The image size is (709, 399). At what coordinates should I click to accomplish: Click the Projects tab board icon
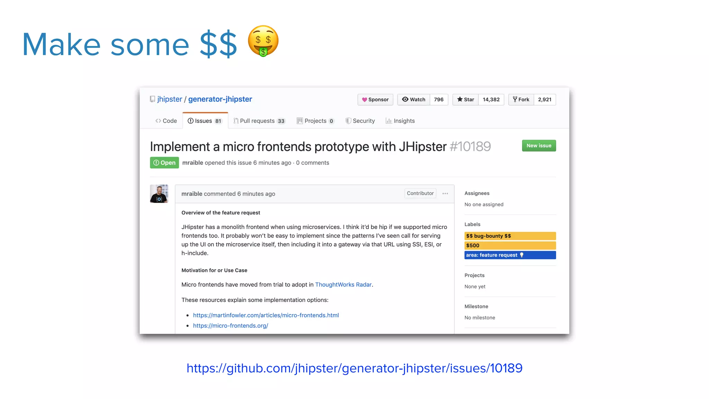pos(300,121)
